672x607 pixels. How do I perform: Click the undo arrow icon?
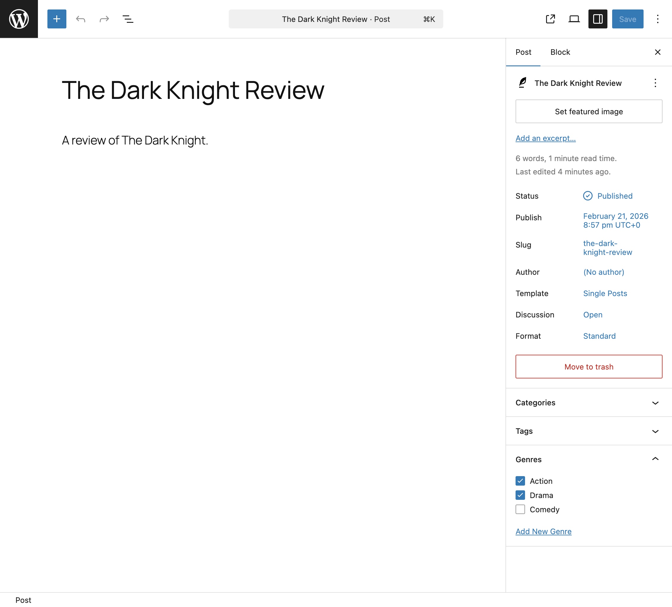[x=80, y=19]
